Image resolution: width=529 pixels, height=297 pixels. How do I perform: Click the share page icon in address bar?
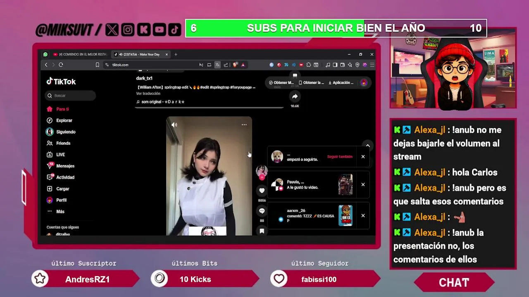click(226, 65)
